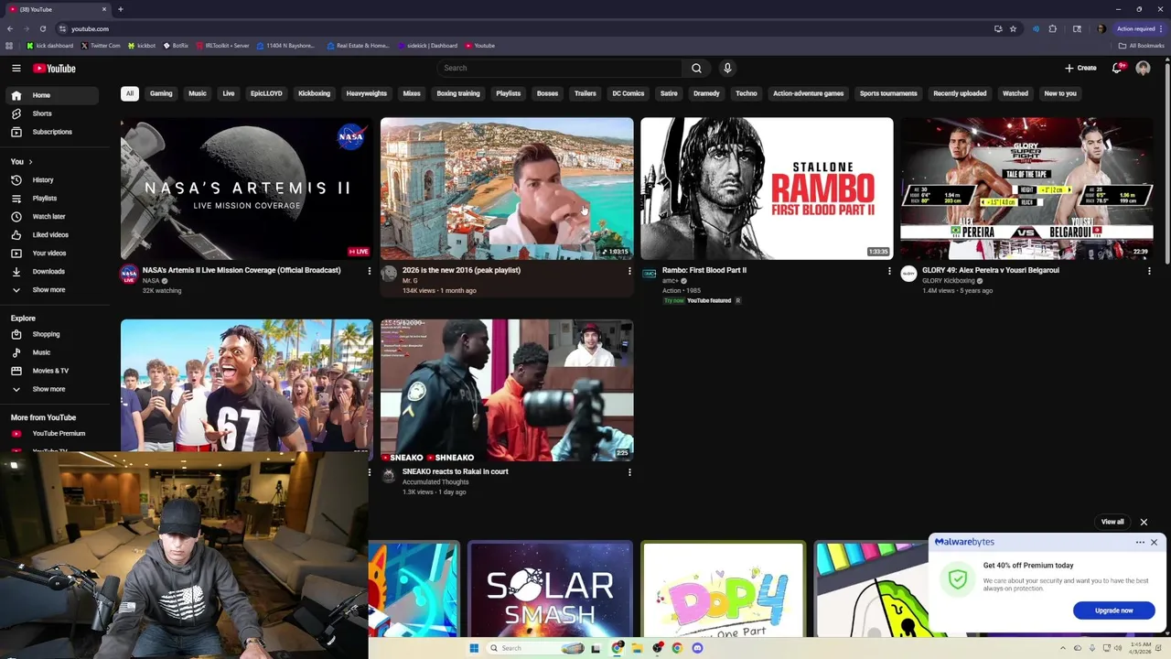This screenshot has height=659, width=1171.
Task: Open the Solar Smash game thumbnail
Action: [x=550, y=589]
